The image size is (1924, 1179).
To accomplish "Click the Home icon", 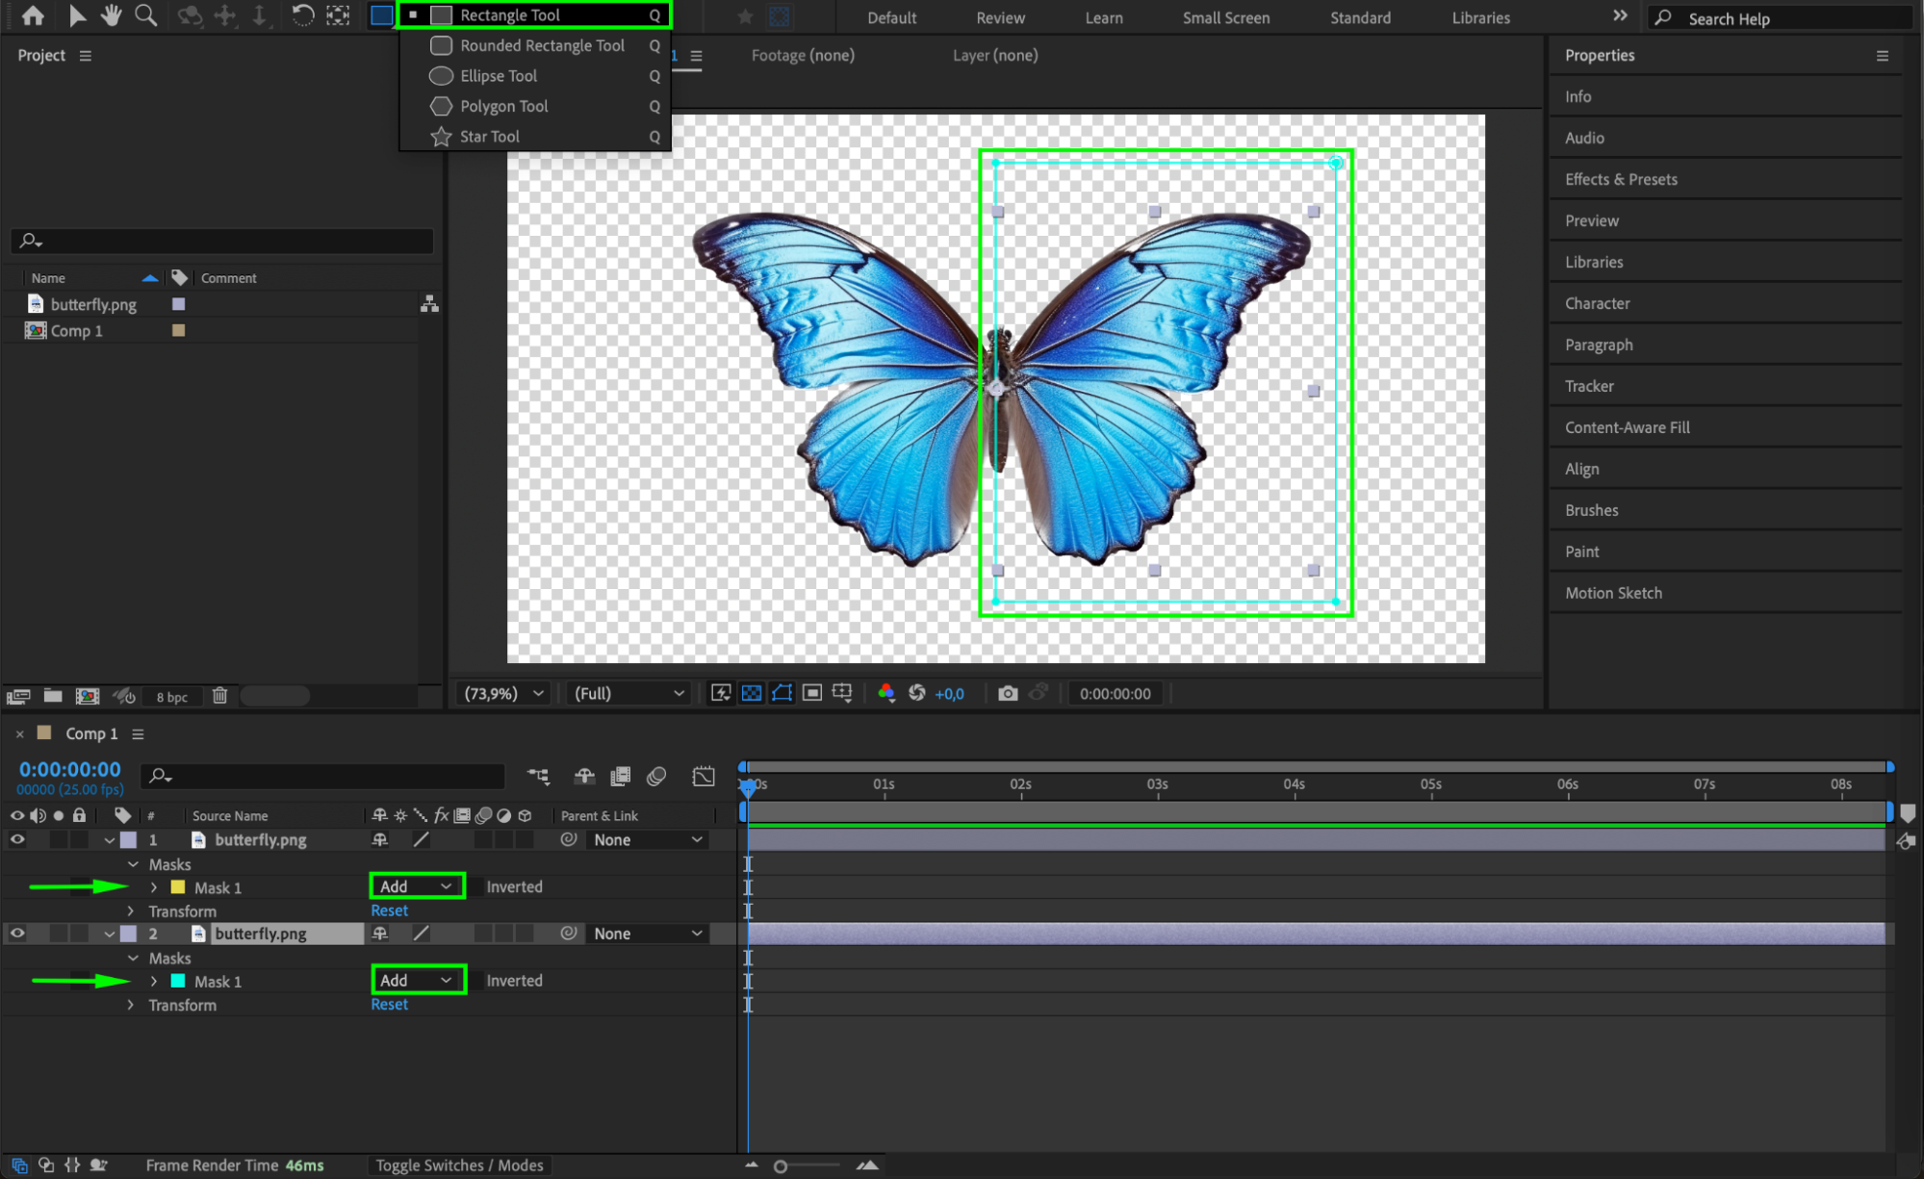I will (33, 15).
